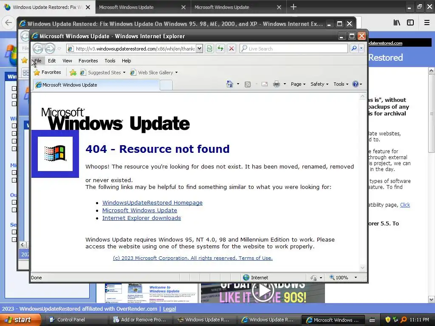Click into the Live Search box
Image resolution: width=435 pixels, height=326 pixels.
coord(294,48)
